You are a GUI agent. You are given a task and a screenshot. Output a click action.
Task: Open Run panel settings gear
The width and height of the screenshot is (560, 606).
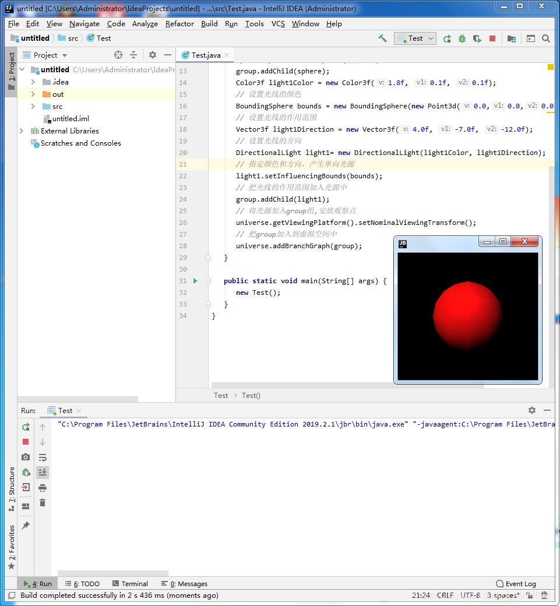[x=532, y=410]
